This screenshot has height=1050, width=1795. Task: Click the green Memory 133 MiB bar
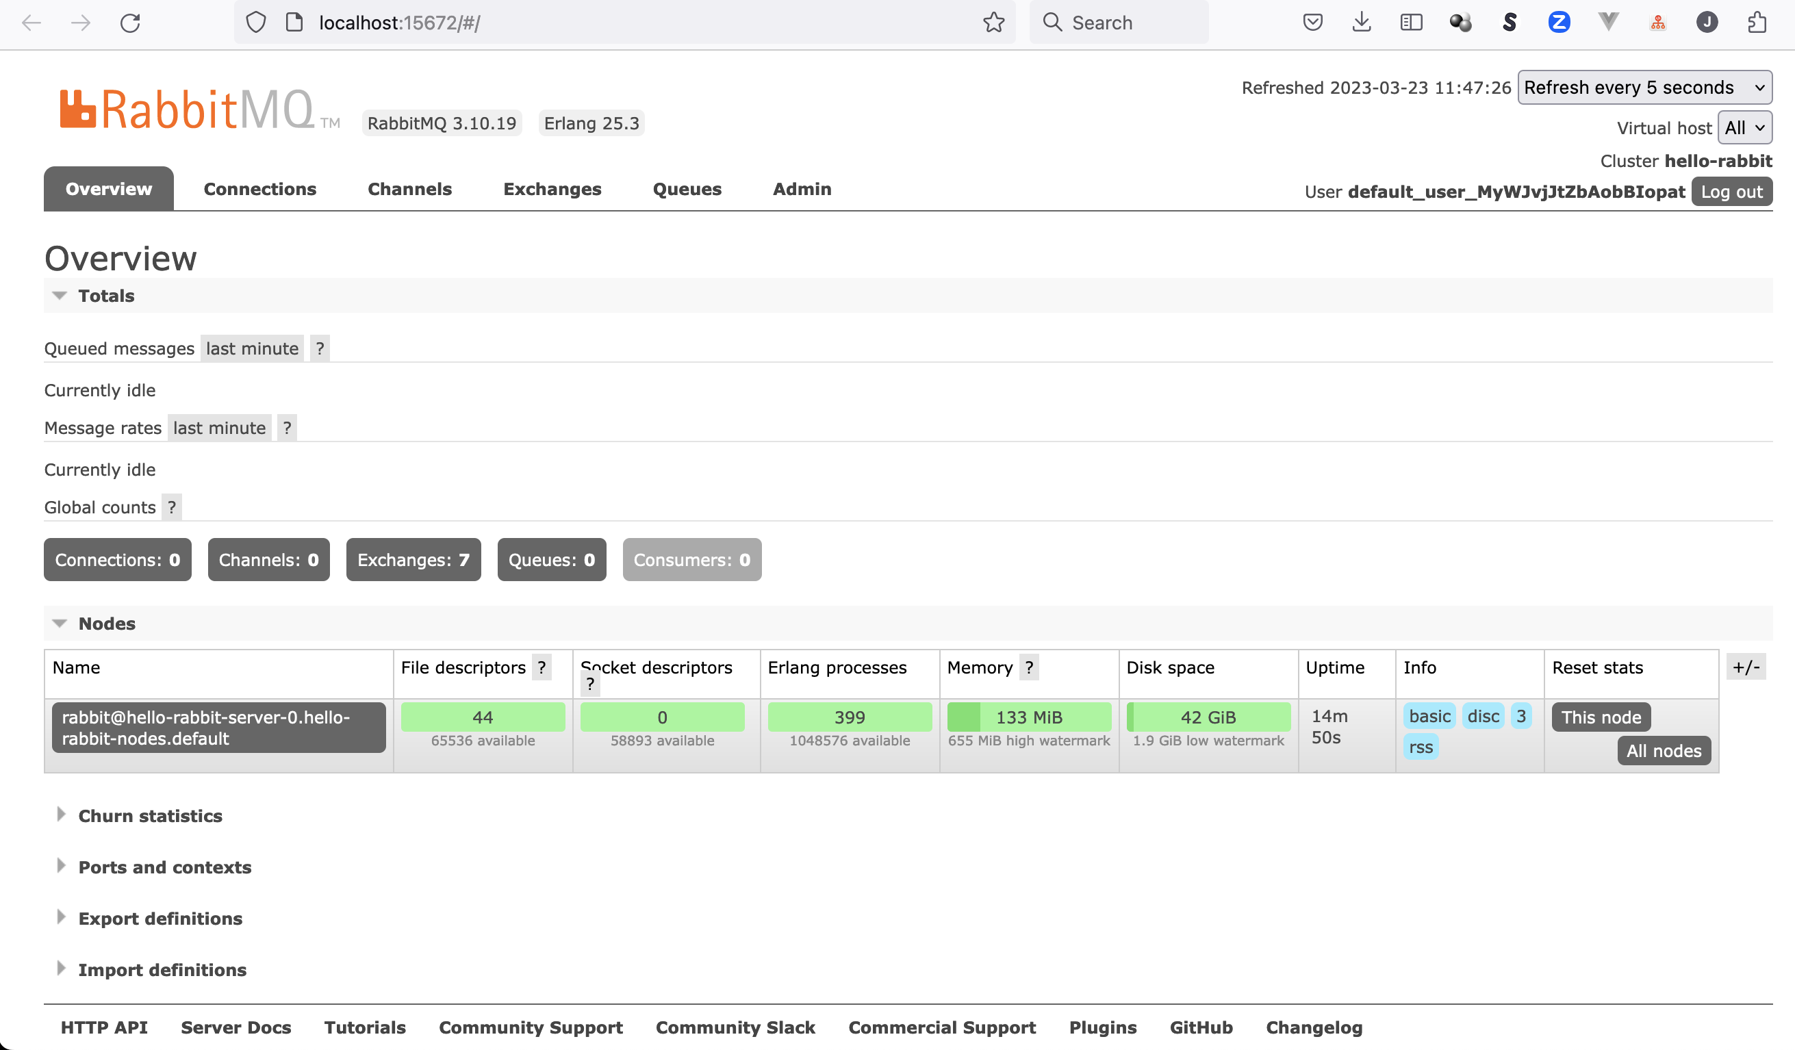(1028, 717)
